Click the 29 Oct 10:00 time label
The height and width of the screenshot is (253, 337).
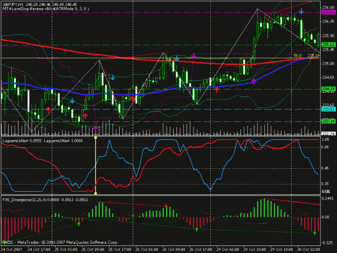[255, 249]
